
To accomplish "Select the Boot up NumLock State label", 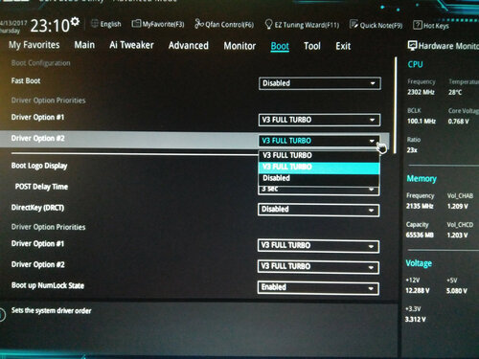I will pos(48,285).
